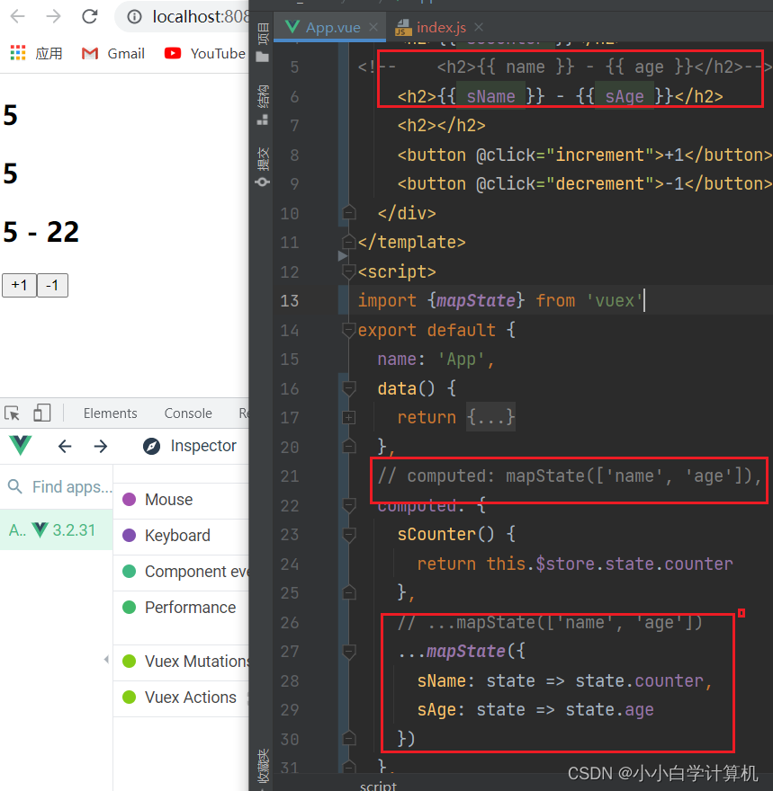Click the folded {...} placeholder on line 17
Image resolution: width=773 pixels, height=791 pixels.
point(490,417)
